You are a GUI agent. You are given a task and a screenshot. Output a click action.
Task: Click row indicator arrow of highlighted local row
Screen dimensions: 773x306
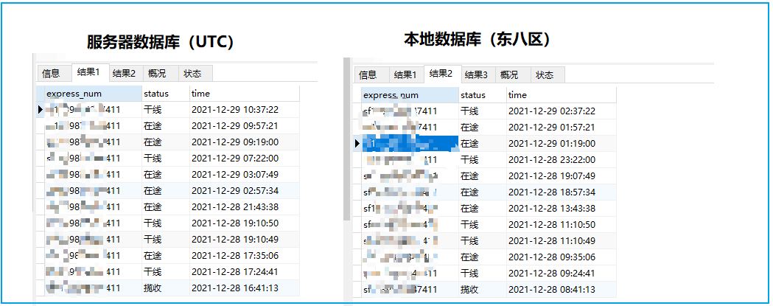point(357,144)
